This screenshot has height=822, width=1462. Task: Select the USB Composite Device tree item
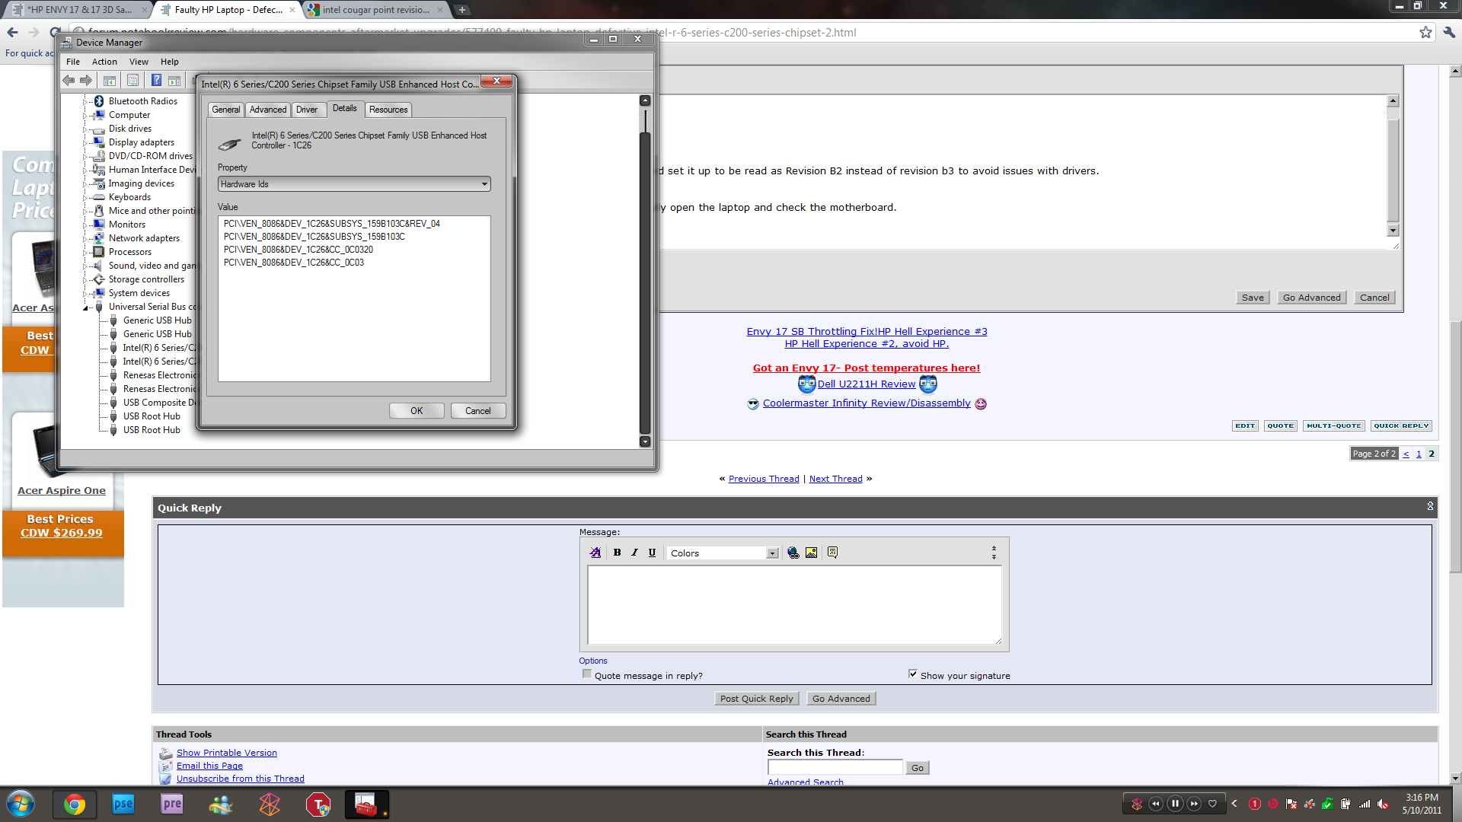pyautogui.click(x=159, y=403)
